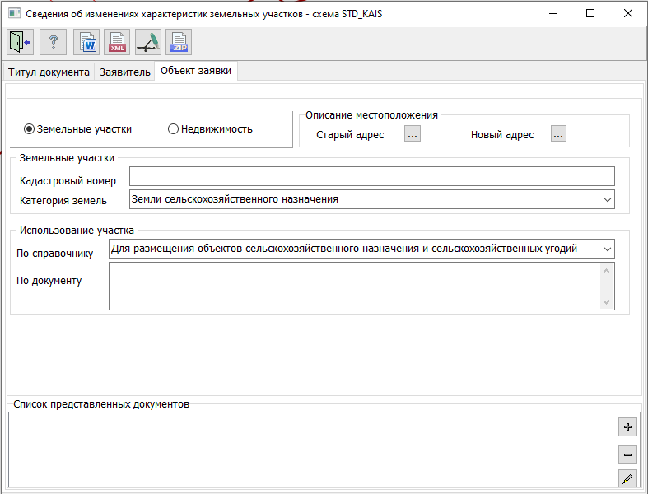Click the Кадастровый номер input field
648x494 pixels.
(371, 176)
